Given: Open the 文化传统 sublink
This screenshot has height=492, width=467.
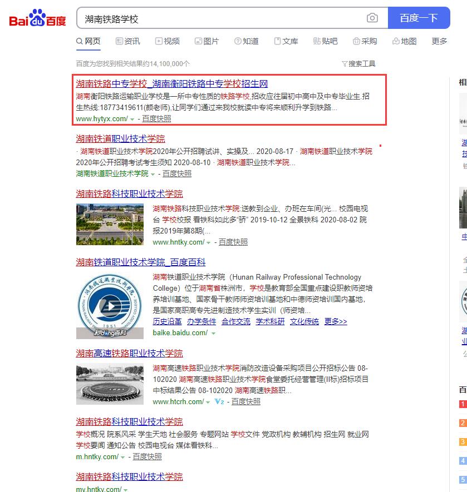Looking at the screenshot, I should [x=304, y=321].
